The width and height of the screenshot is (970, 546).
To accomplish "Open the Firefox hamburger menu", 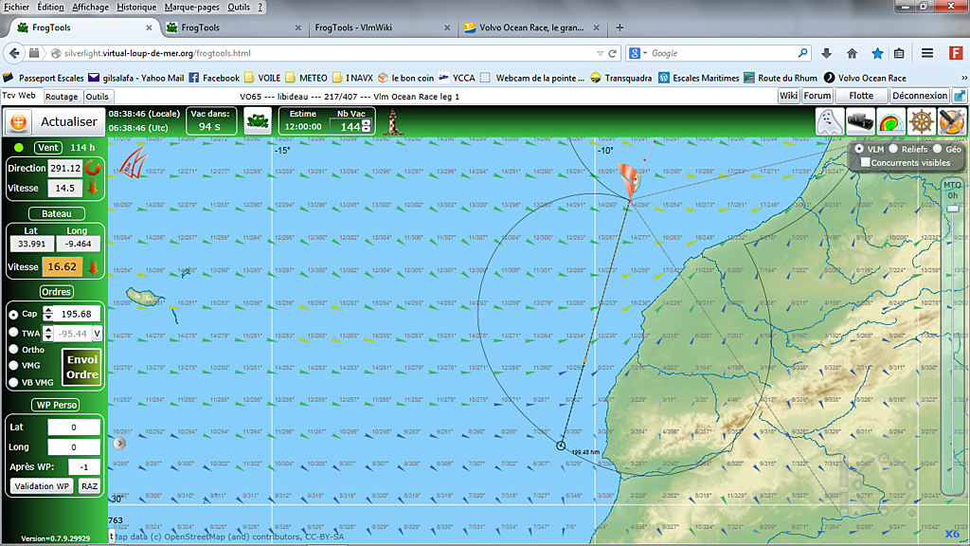I will (927, 53).
